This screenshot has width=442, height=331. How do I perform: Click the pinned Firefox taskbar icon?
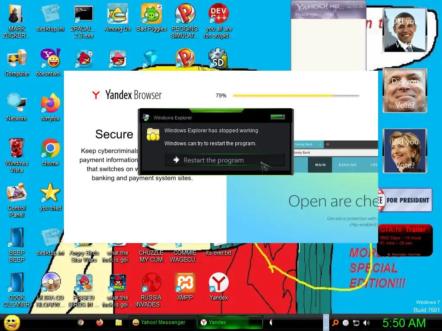pos(100,322)
